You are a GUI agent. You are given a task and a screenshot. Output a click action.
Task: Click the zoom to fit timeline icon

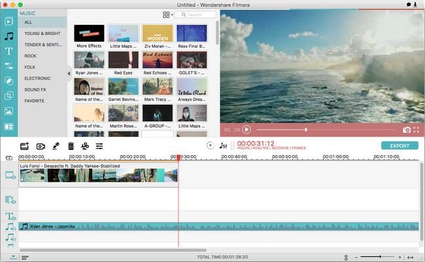point(411,257)
